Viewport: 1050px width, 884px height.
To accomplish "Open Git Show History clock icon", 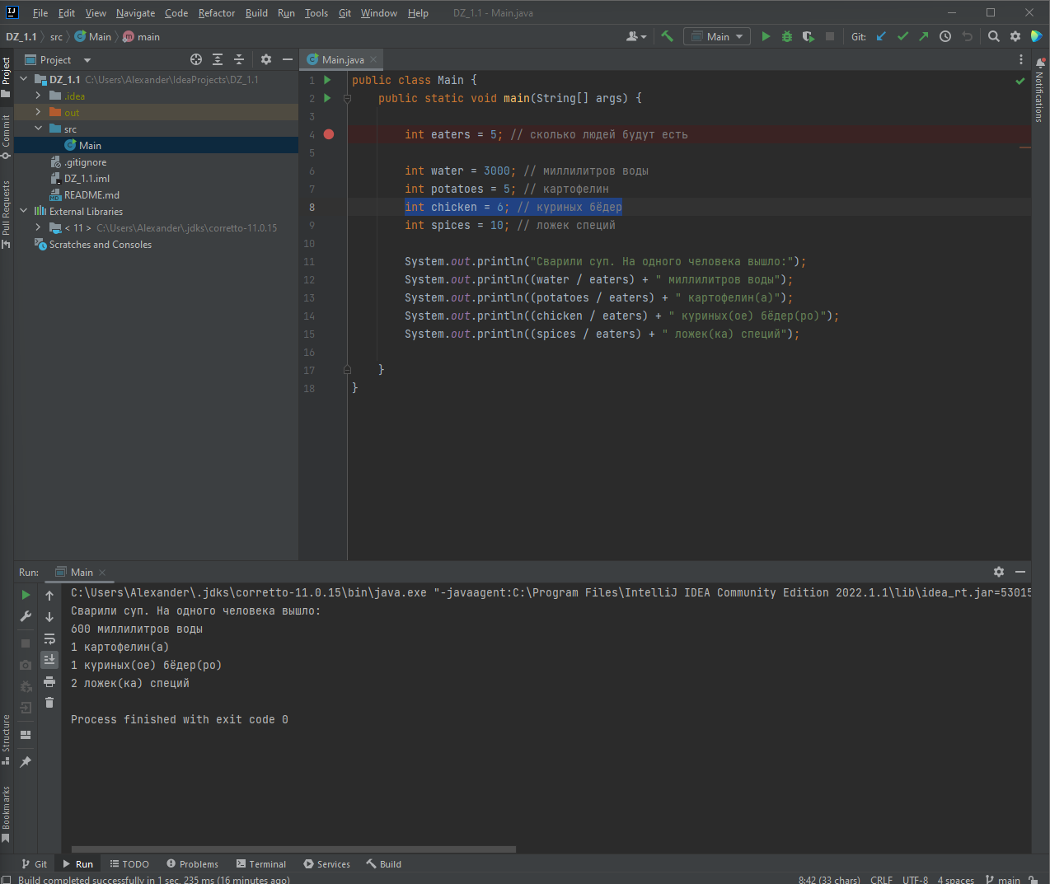I will [945, 36].
